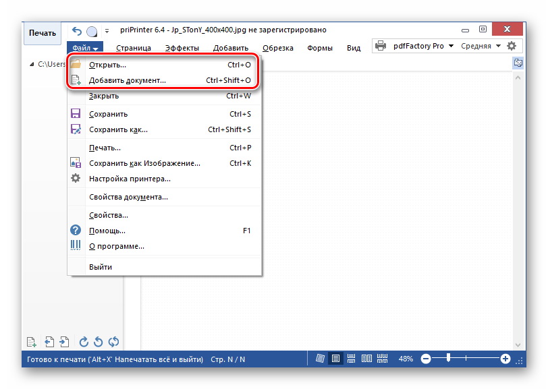Open the Средняя quality dropdown
Viewport: 548px width, 389px height.
(x=481, y=46)
